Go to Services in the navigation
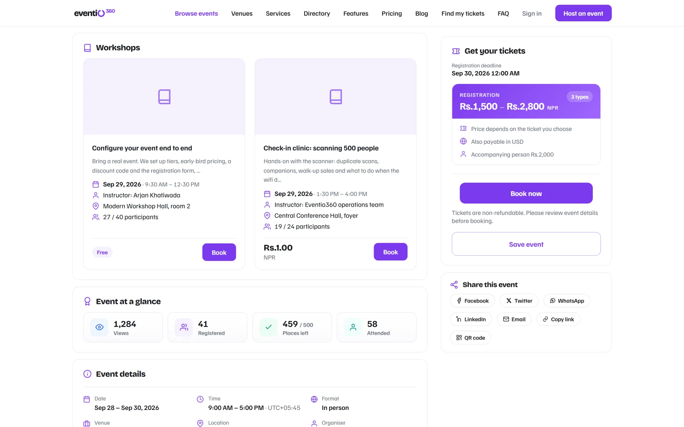Viewport: 684px width, 427px height. [x=278, y=14]
